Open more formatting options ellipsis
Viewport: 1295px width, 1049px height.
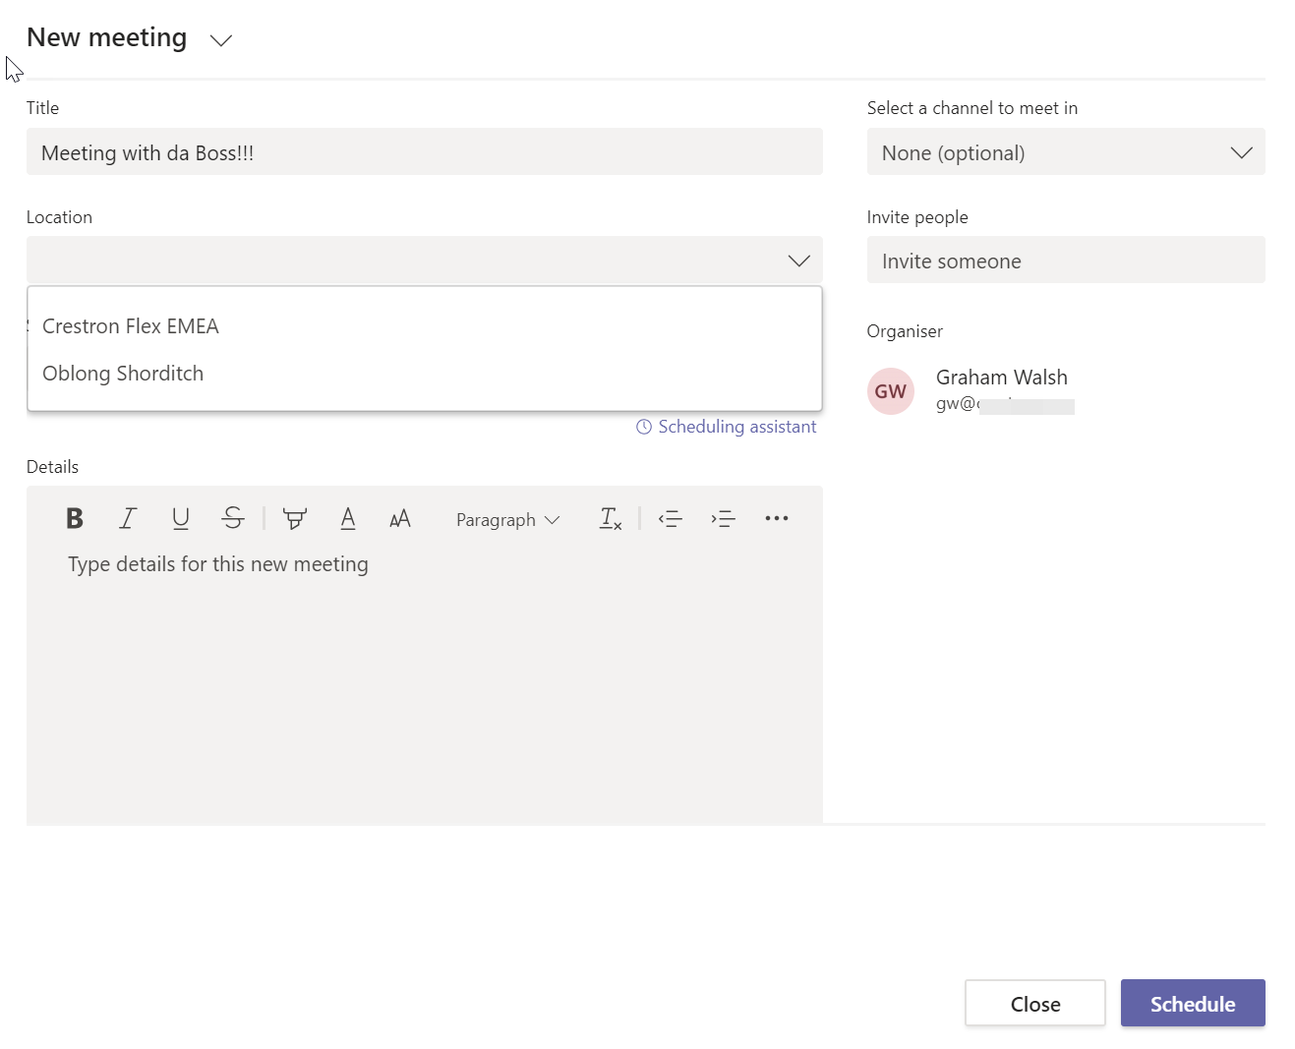click(777, 518)
